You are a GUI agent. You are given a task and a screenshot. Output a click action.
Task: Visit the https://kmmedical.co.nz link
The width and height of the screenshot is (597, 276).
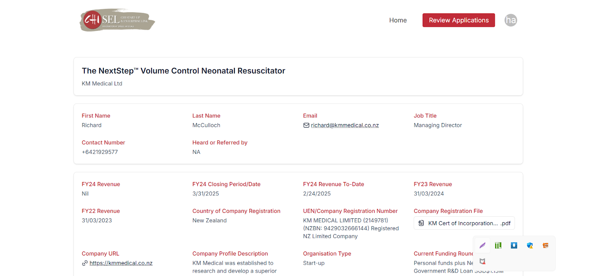[121, 263]
